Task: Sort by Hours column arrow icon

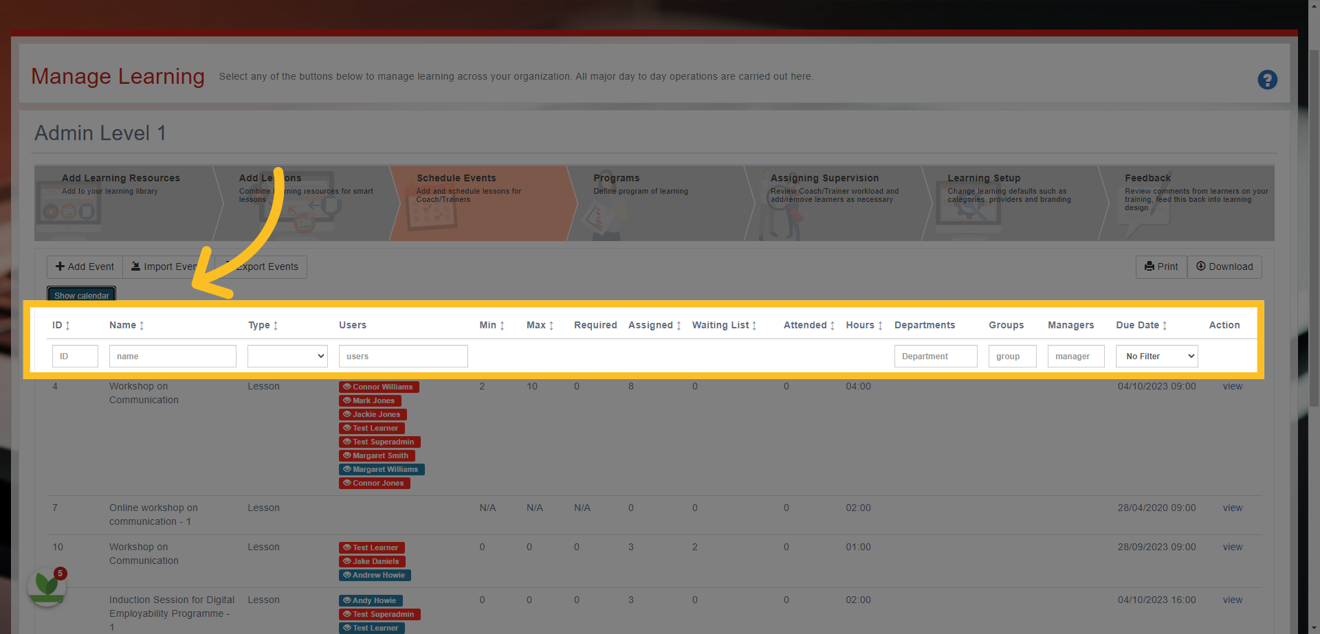Action: point(880,326)
